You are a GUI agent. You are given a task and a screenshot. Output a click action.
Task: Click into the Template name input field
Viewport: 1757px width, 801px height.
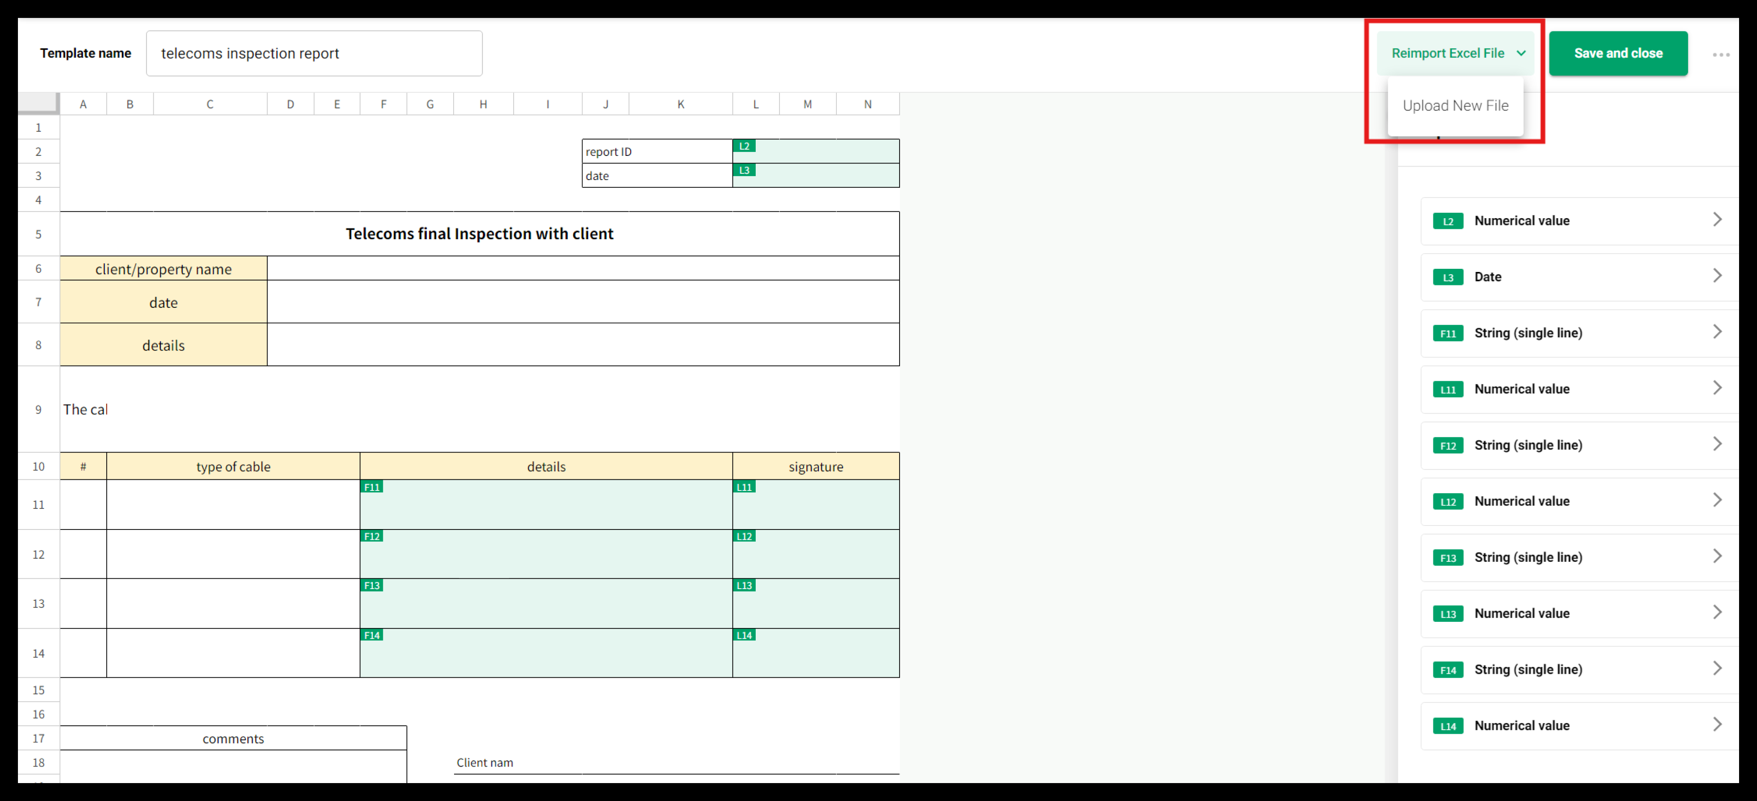314,53
